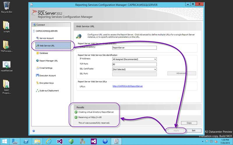This screenshot has height=145, width=233.
Task: Click the help question mark icon
Action: (34, 131)
